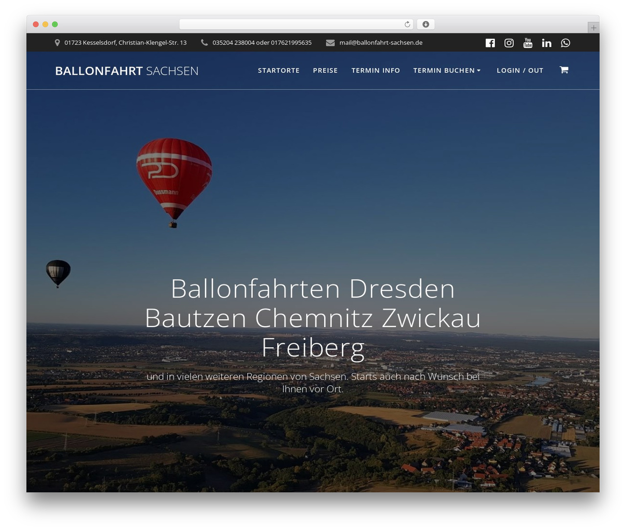The image size is (626, 530).
Task: Click the Ballonfahrt Sachsen site logo
Action: coord(127,71)
